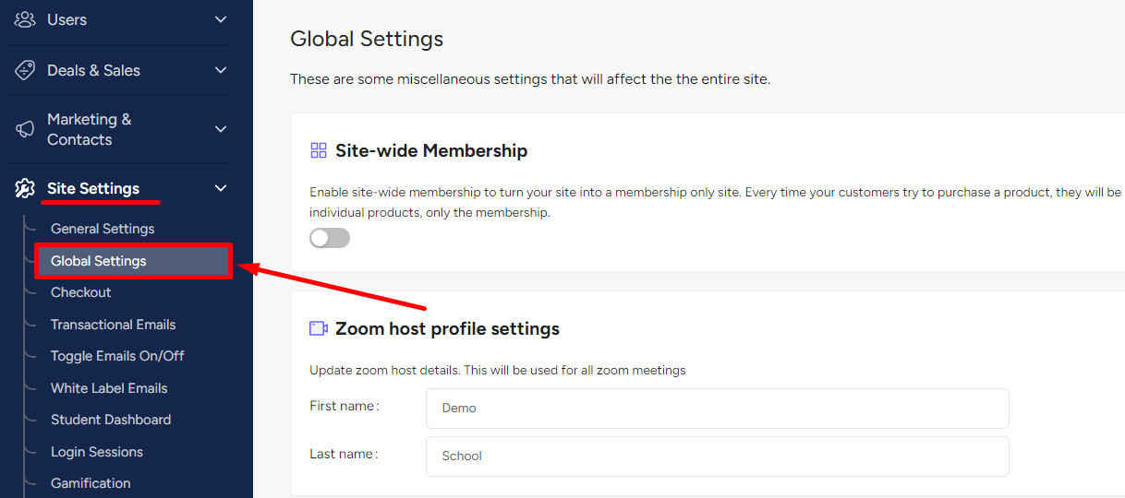Open Toggle Emails On/Off page

click(x=117, y=356)
